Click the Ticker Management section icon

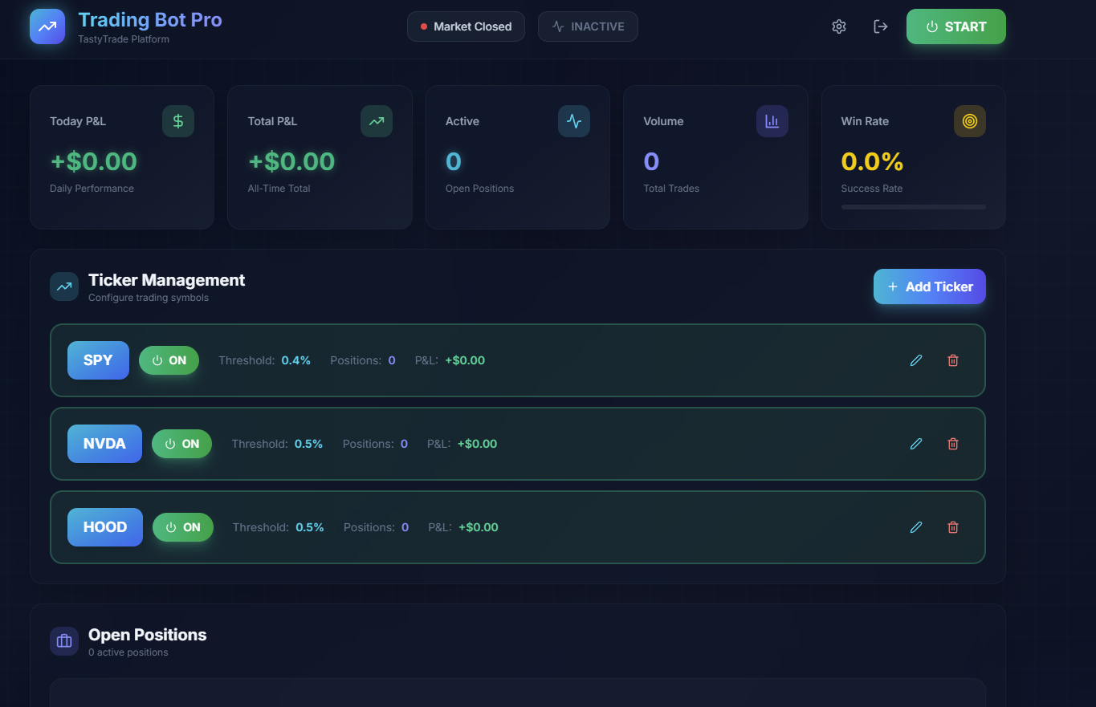click(64, 286)
